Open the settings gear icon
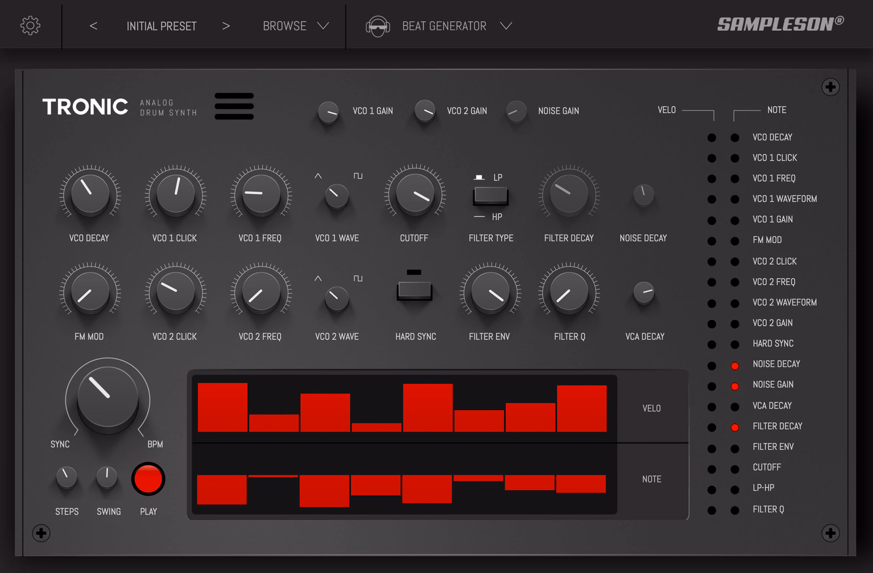 [x=30, y=25]
